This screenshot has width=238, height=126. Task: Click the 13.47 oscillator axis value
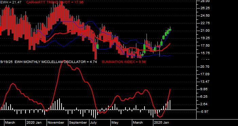pyautogui.click(x=205, y=82)
